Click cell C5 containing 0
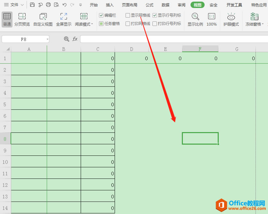 pos(98,104)
